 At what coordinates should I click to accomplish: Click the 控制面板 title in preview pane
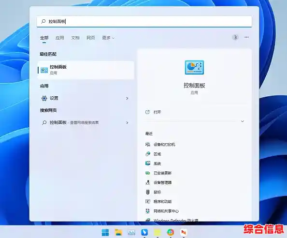point(194,85)
